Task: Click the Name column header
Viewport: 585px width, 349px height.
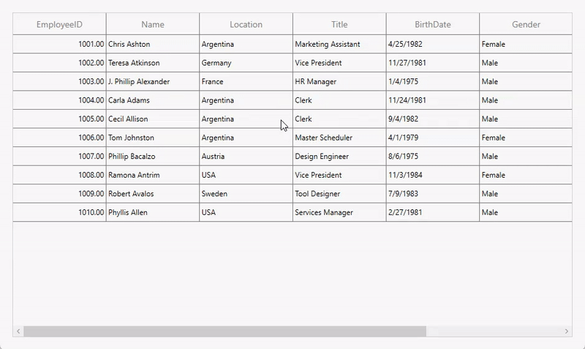Action: pyautogui.click(x=153, y=24)
